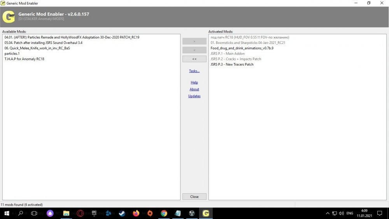
Task: Open the notepad-like app on taskbar
Action: click(x=178, y=213)
